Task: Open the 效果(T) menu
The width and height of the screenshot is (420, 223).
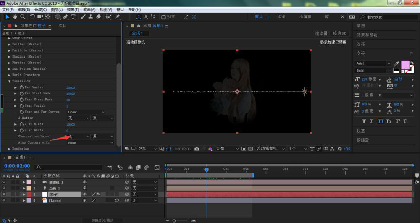Action: point(73,10)
